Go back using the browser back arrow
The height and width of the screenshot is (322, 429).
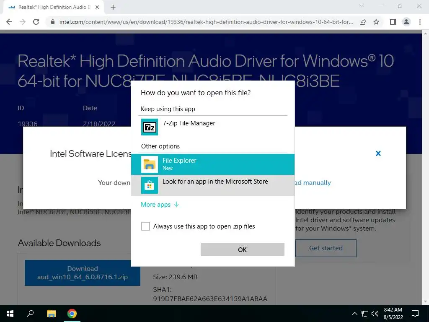[x=9, y=22]
